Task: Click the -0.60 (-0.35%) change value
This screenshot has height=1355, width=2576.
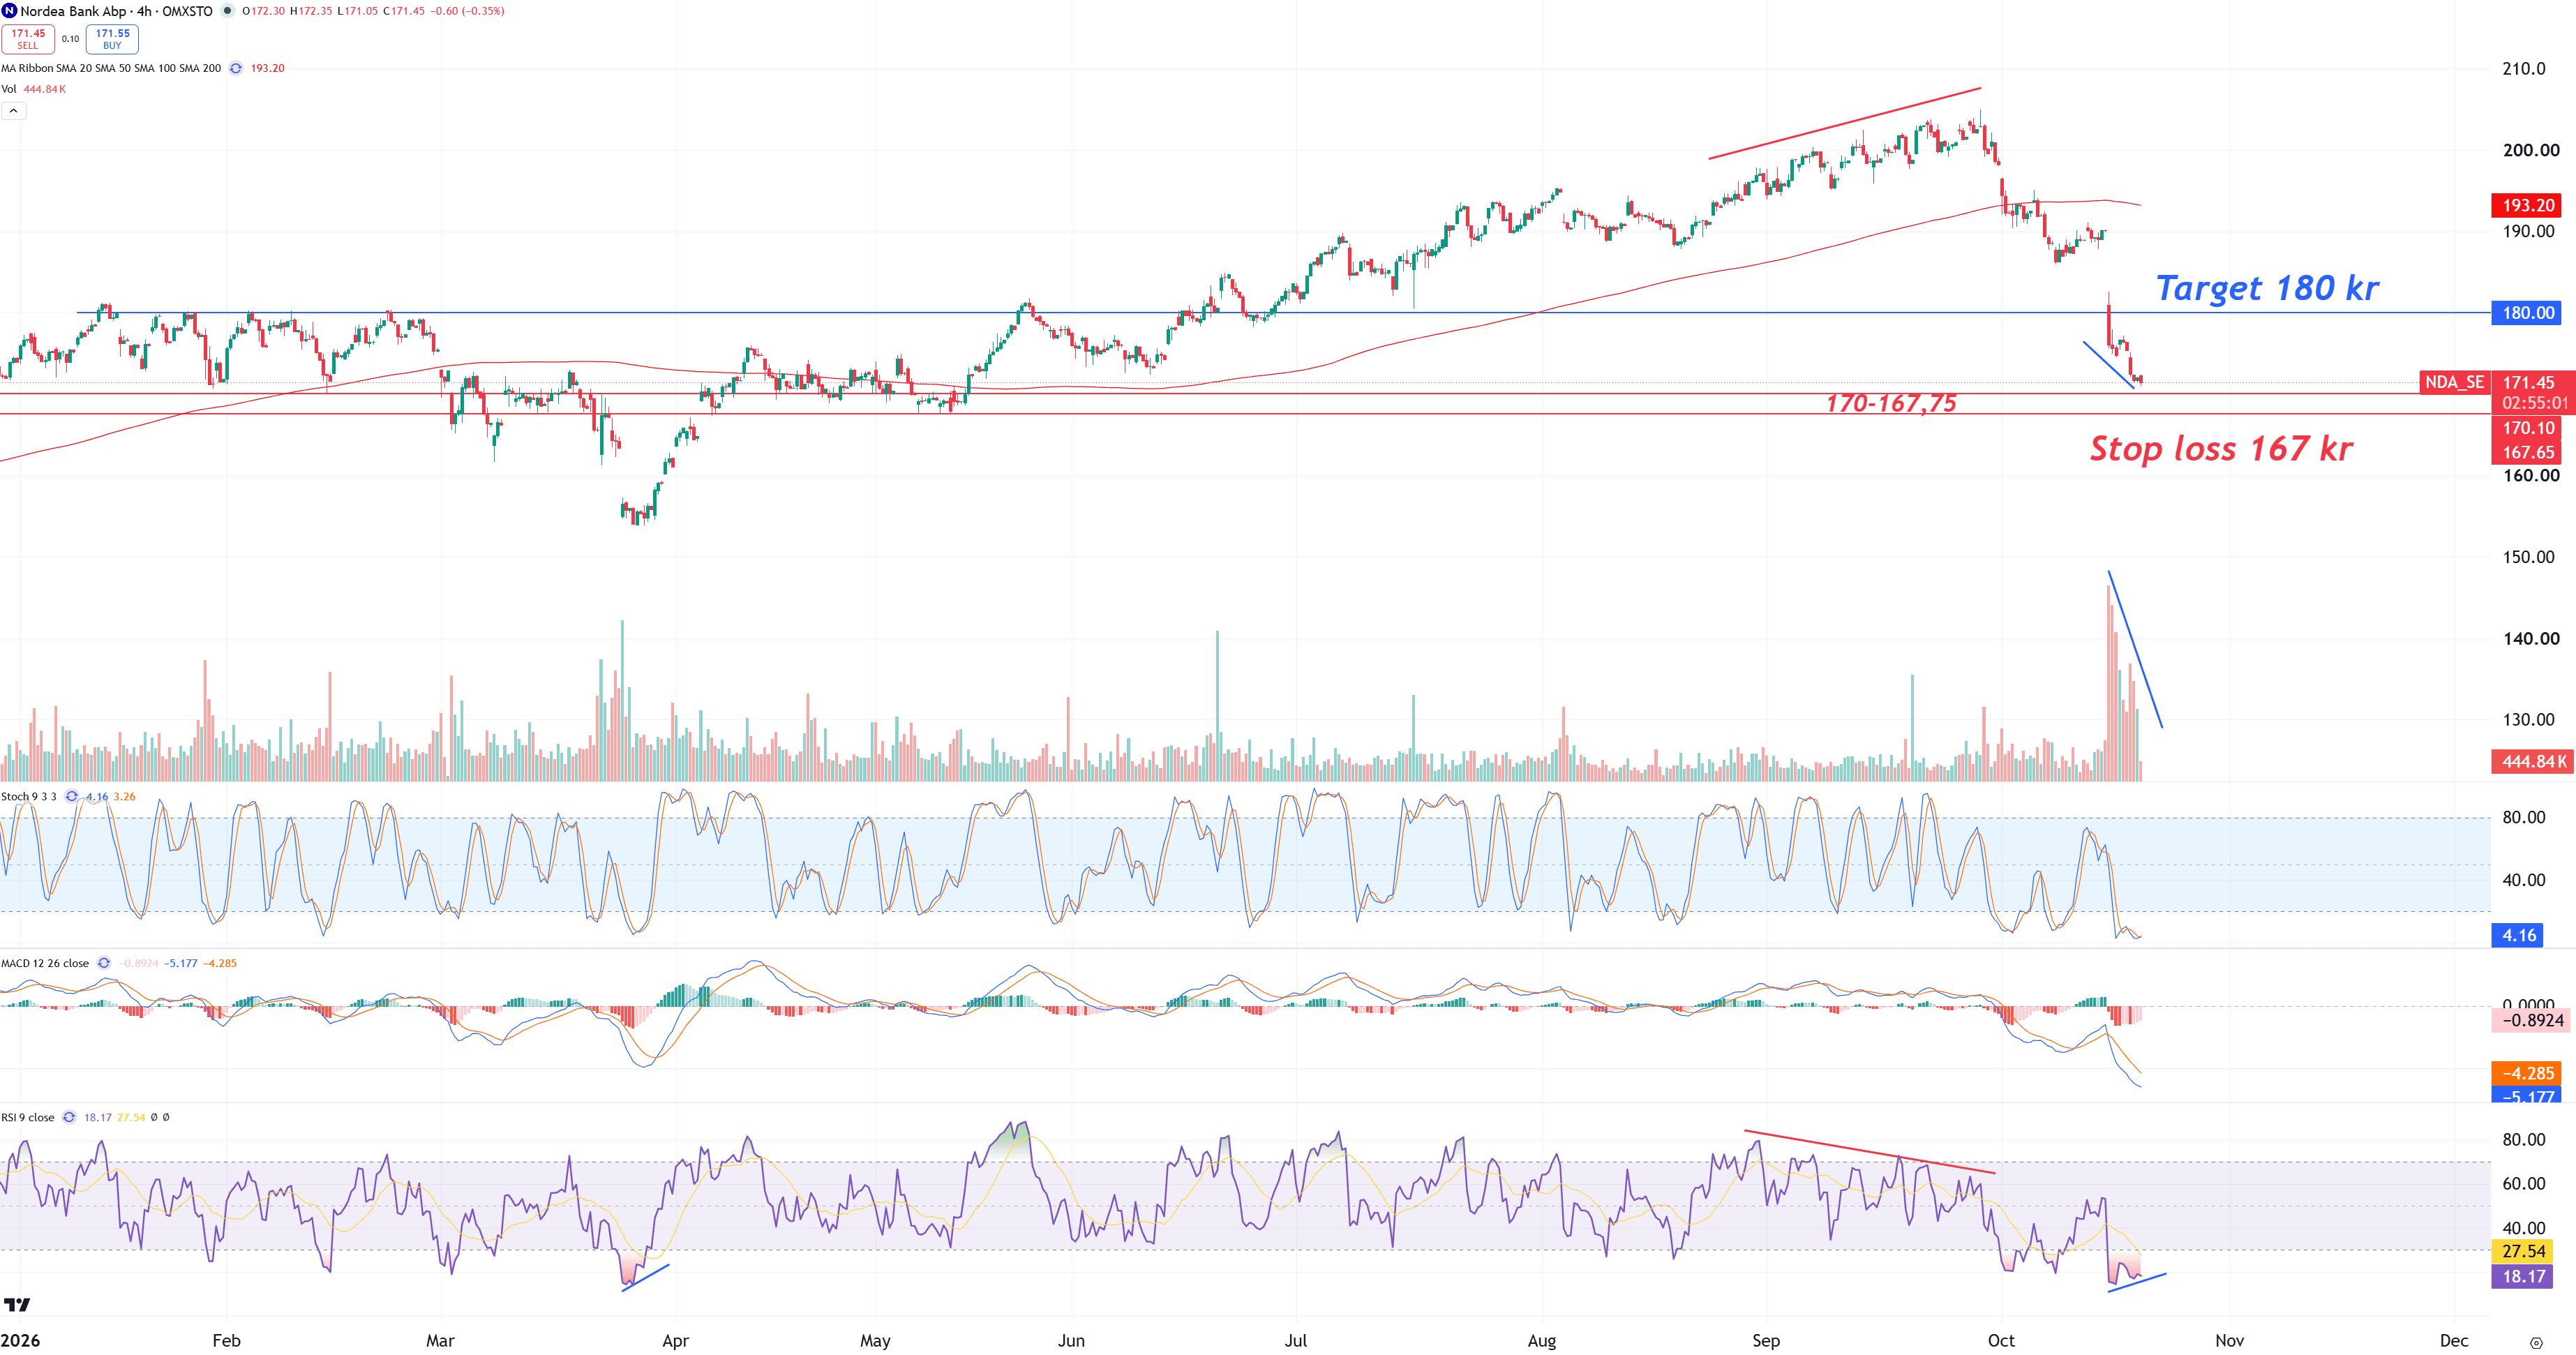Action: [467, 11]
